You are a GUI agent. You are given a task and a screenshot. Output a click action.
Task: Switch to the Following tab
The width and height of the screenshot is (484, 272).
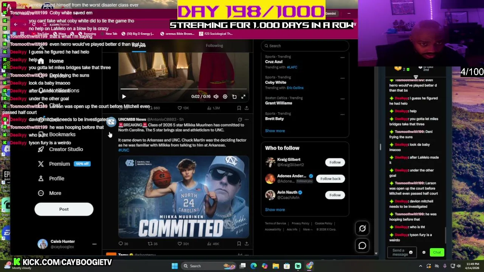coord(214,45)
